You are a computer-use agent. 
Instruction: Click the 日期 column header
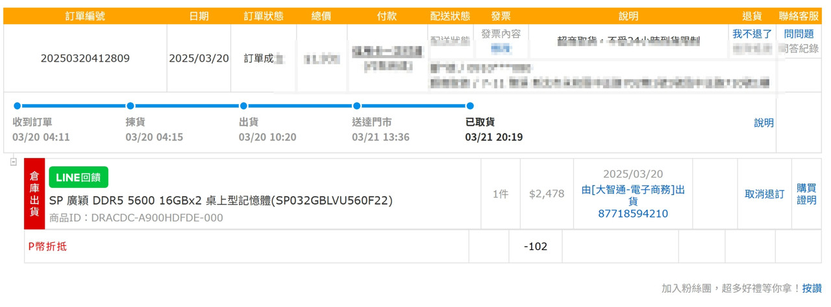click(x=199, y=16)
